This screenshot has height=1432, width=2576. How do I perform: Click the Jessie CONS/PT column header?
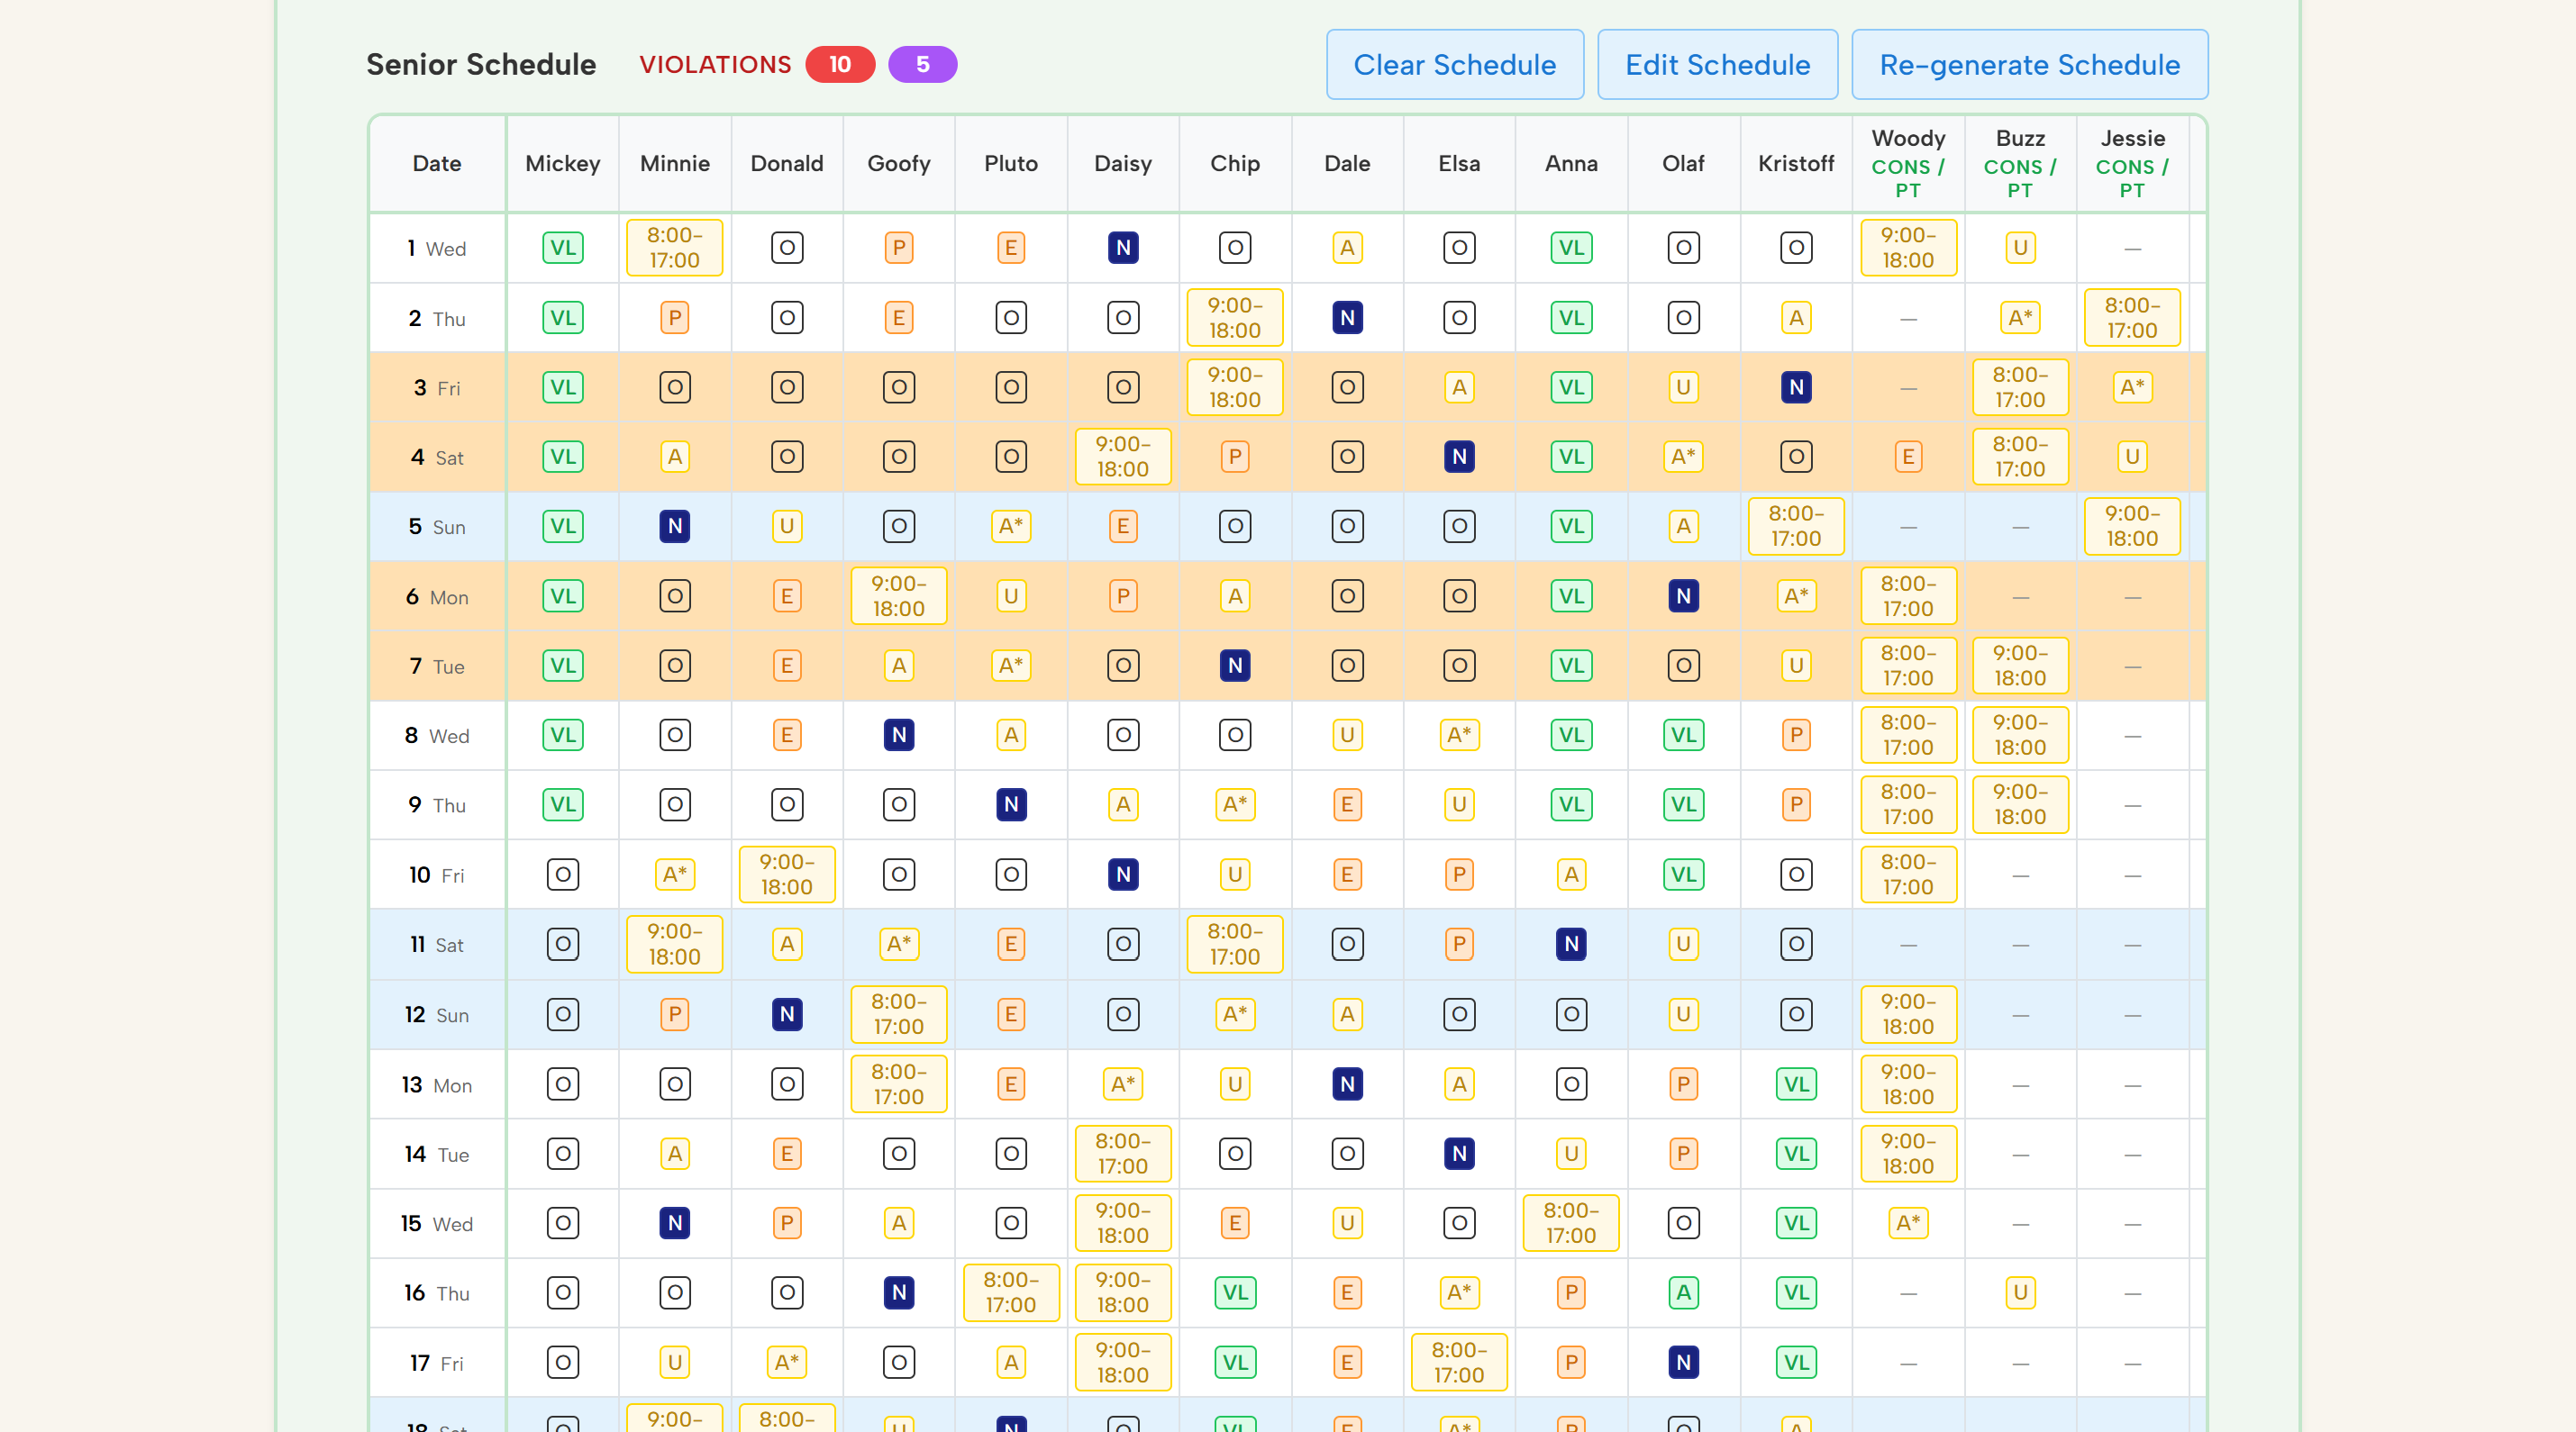(2132, 164)
